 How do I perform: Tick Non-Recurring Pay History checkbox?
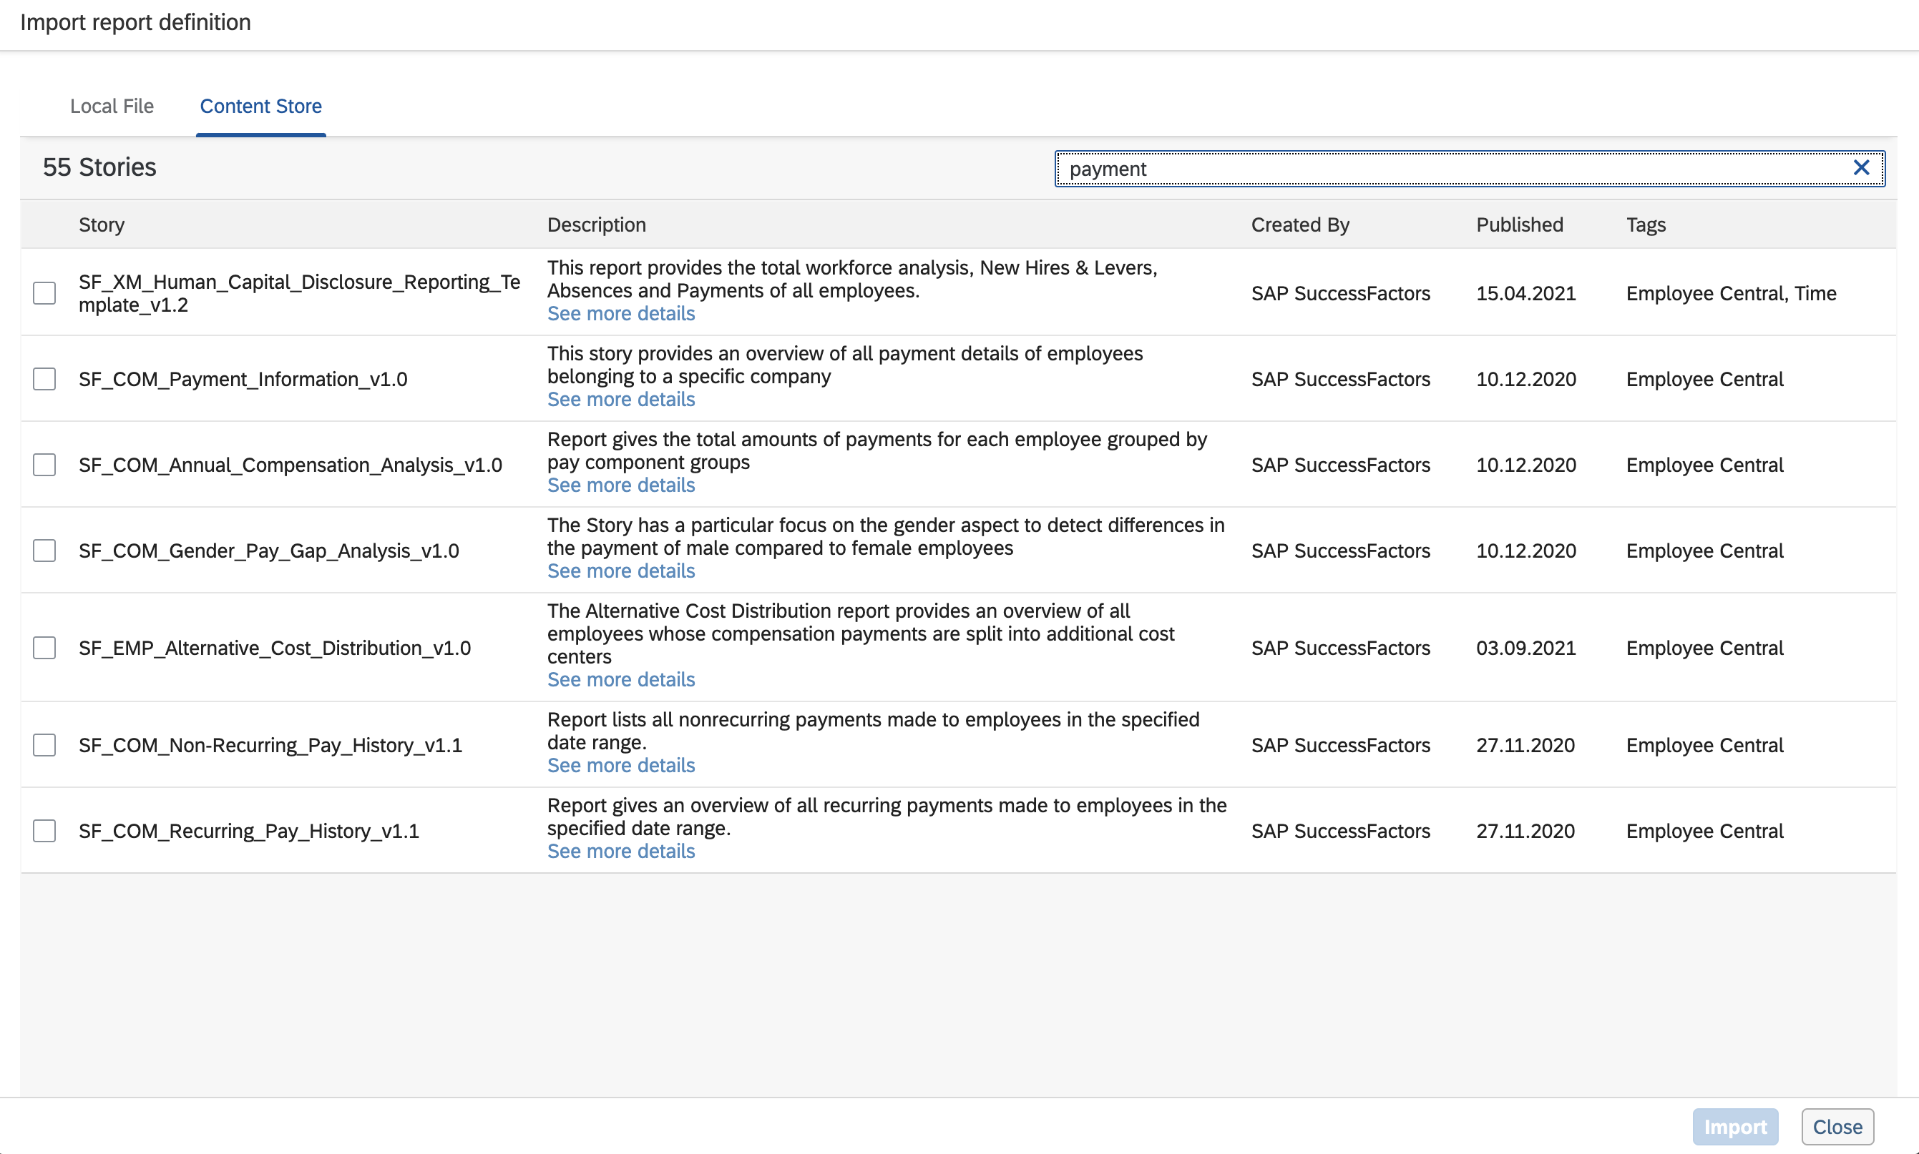pyautogui.click(x=44, y=745)
